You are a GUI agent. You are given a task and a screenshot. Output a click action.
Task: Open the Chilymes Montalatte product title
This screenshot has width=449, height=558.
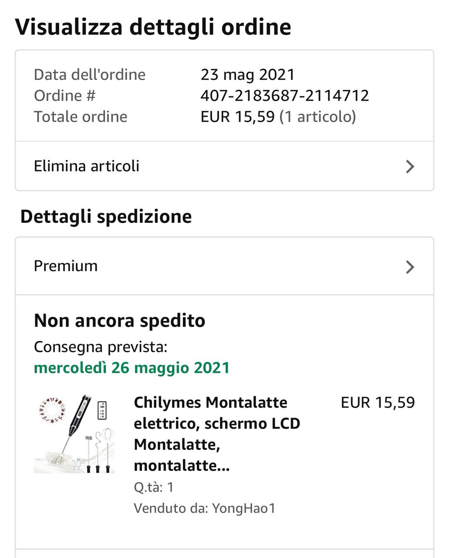pos(216,433)
